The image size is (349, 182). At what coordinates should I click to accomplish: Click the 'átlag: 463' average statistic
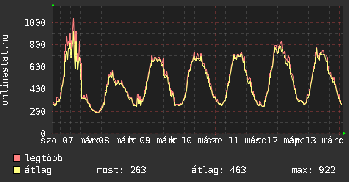point(219,170)
